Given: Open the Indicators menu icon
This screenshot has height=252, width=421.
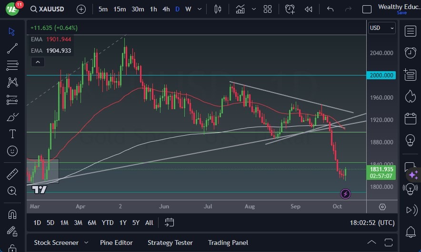Looking at the screenshot, I should pos(240,9).
